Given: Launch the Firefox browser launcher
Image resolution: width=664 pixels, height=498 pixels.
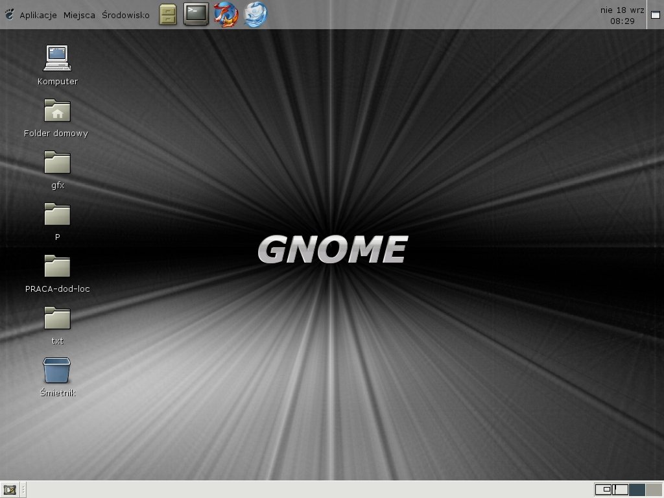Looking at the screenshot, I should [x=226, y=14].
